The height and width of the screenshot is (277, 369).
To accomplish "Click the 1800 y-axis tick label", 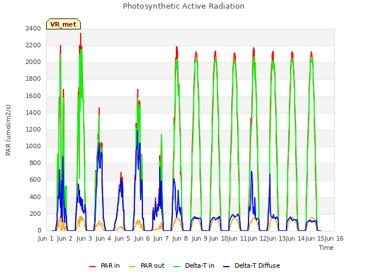I will [x=33, y=79].
